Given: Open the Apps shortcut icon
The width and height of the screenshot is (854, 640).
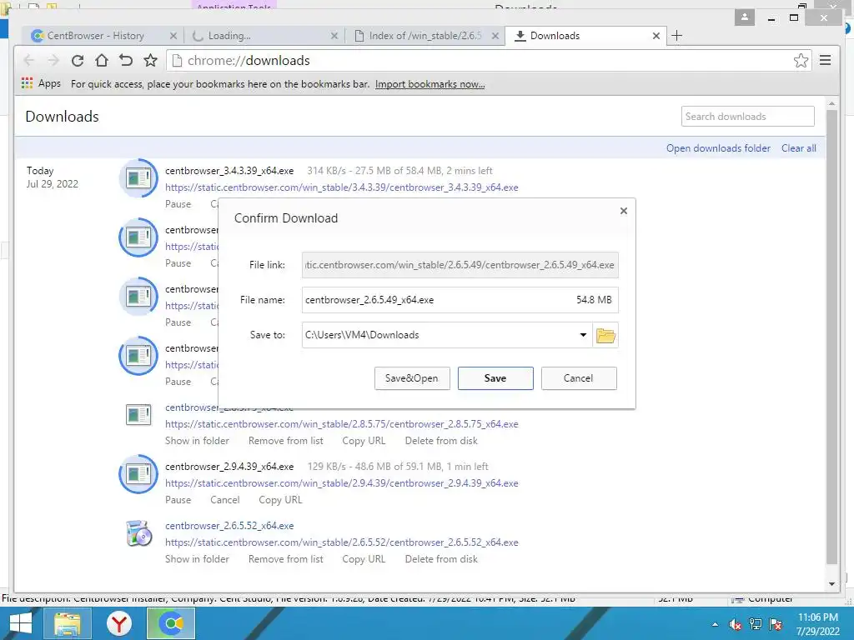Looking at the screenshot, I should [28, 83].
